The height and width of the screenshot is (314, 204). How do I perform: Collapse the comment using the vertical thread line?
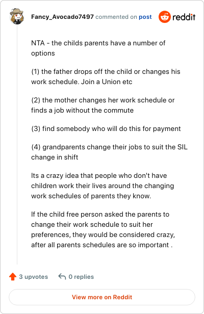point(17,144)
